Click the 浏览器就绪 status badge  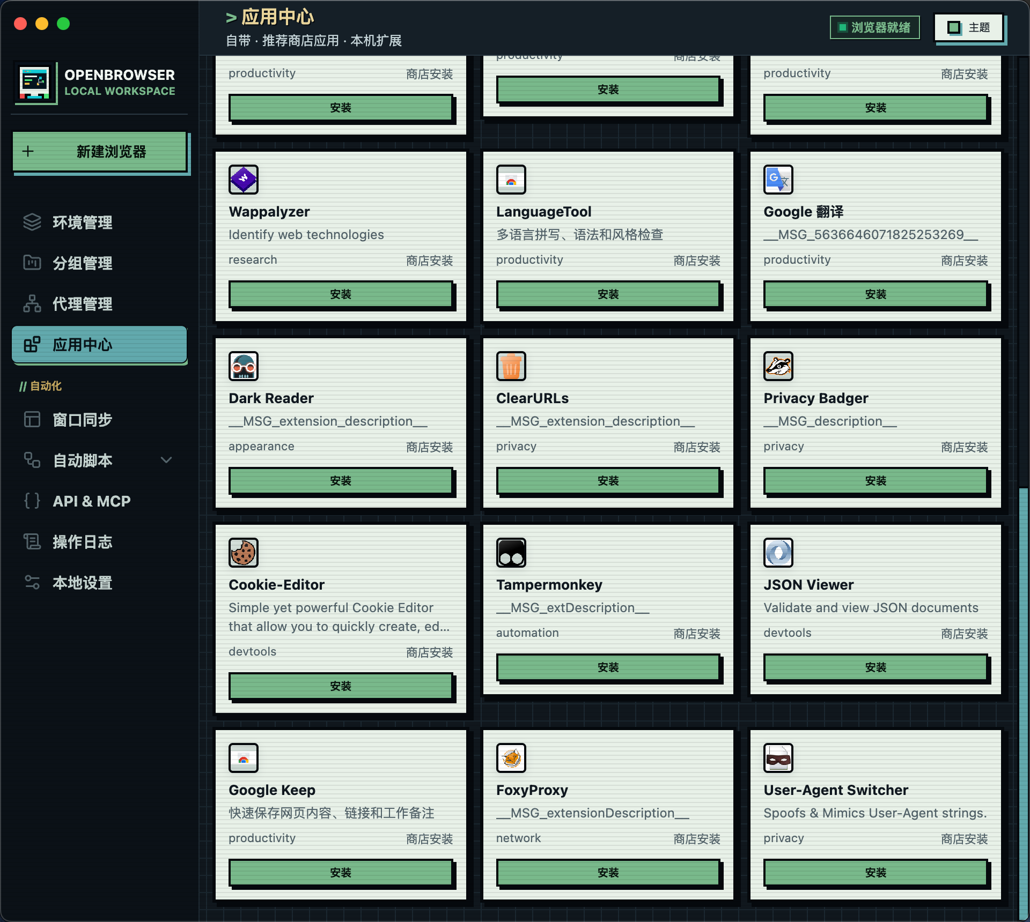(x=874, y=27)
